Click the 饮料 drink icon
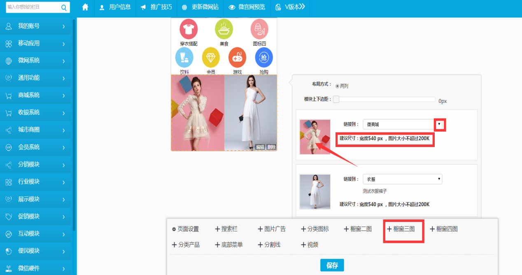Screen dimensions: 522x275 184,58
